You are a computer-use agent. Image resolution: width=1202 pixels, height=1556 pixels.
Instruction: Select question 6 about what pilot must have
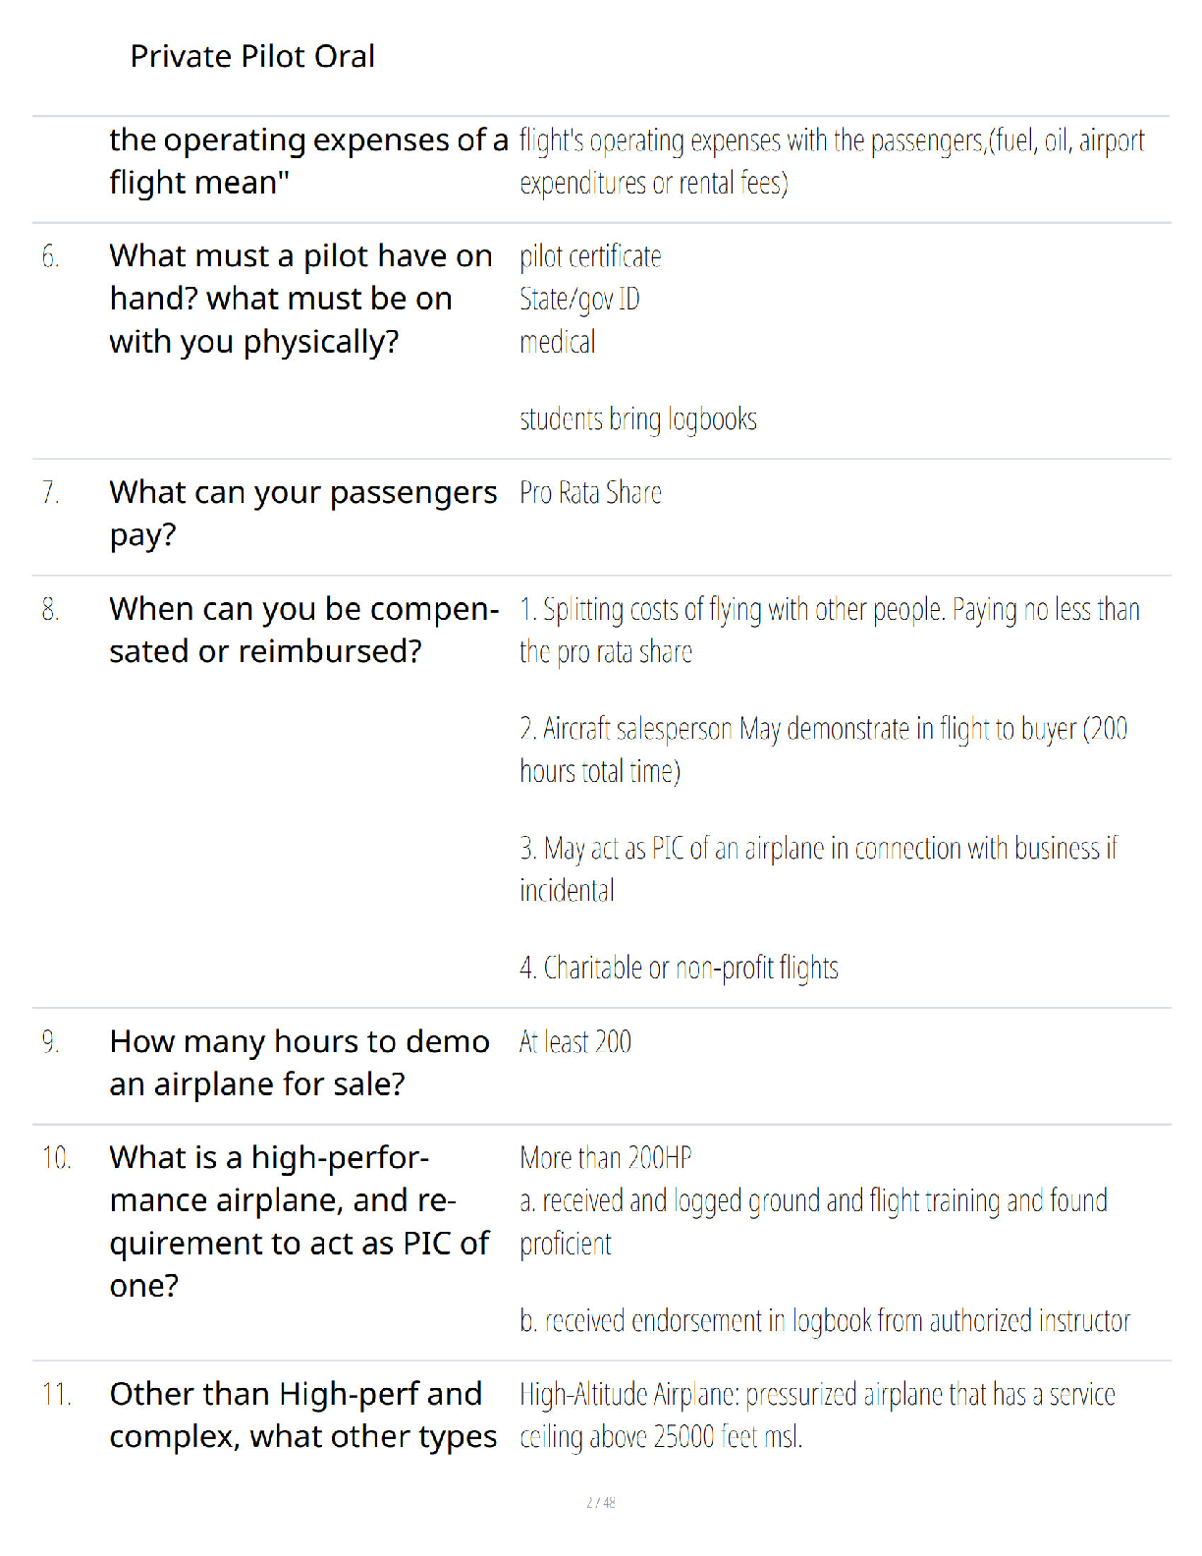pos(301,299)
